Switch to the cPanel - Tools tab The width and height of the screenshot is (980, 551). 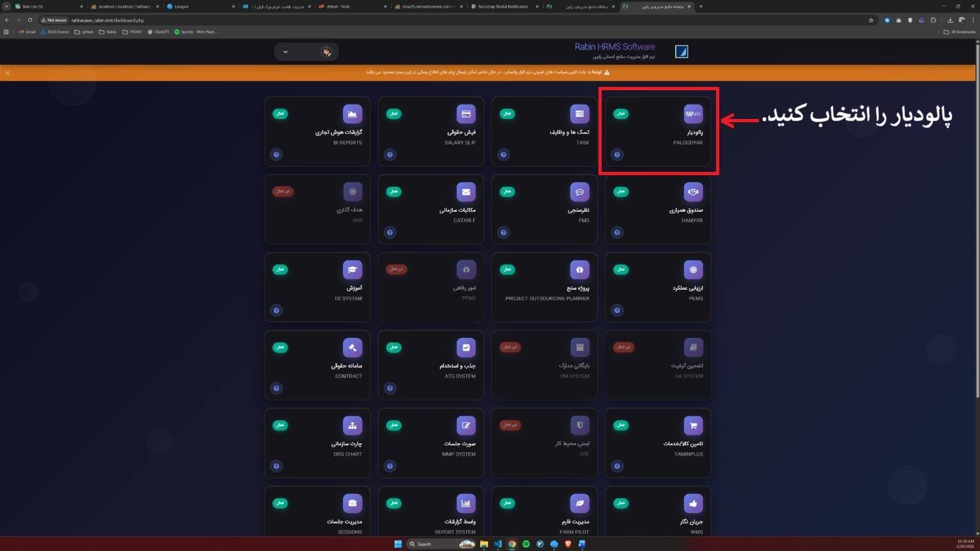[x=338, y=7]
